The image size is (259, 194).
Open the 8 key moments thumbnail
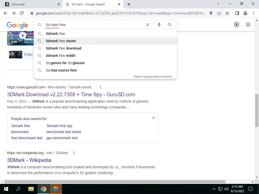(16, 55)
